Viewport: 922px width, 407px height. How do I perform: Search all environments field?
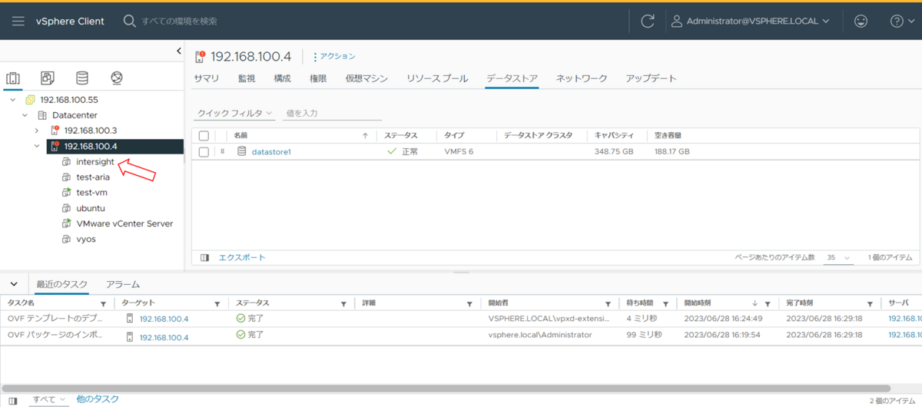point(180,22)
